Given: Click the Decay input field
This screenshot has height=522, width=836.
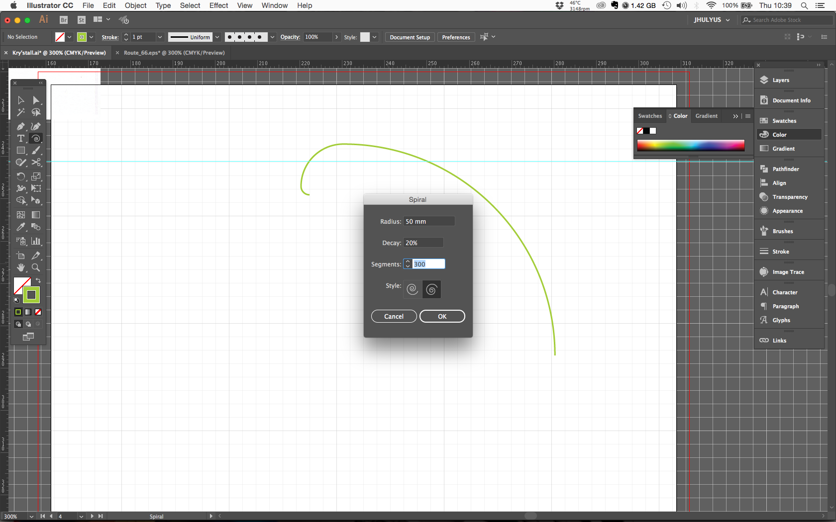Looking at the screenshot, I should point(423,243).
